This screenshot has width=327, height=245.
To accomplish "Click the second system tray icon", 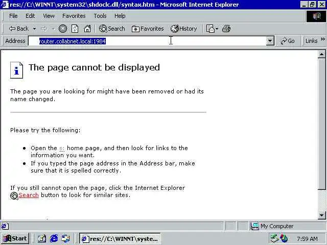I will tap(284, 238).
